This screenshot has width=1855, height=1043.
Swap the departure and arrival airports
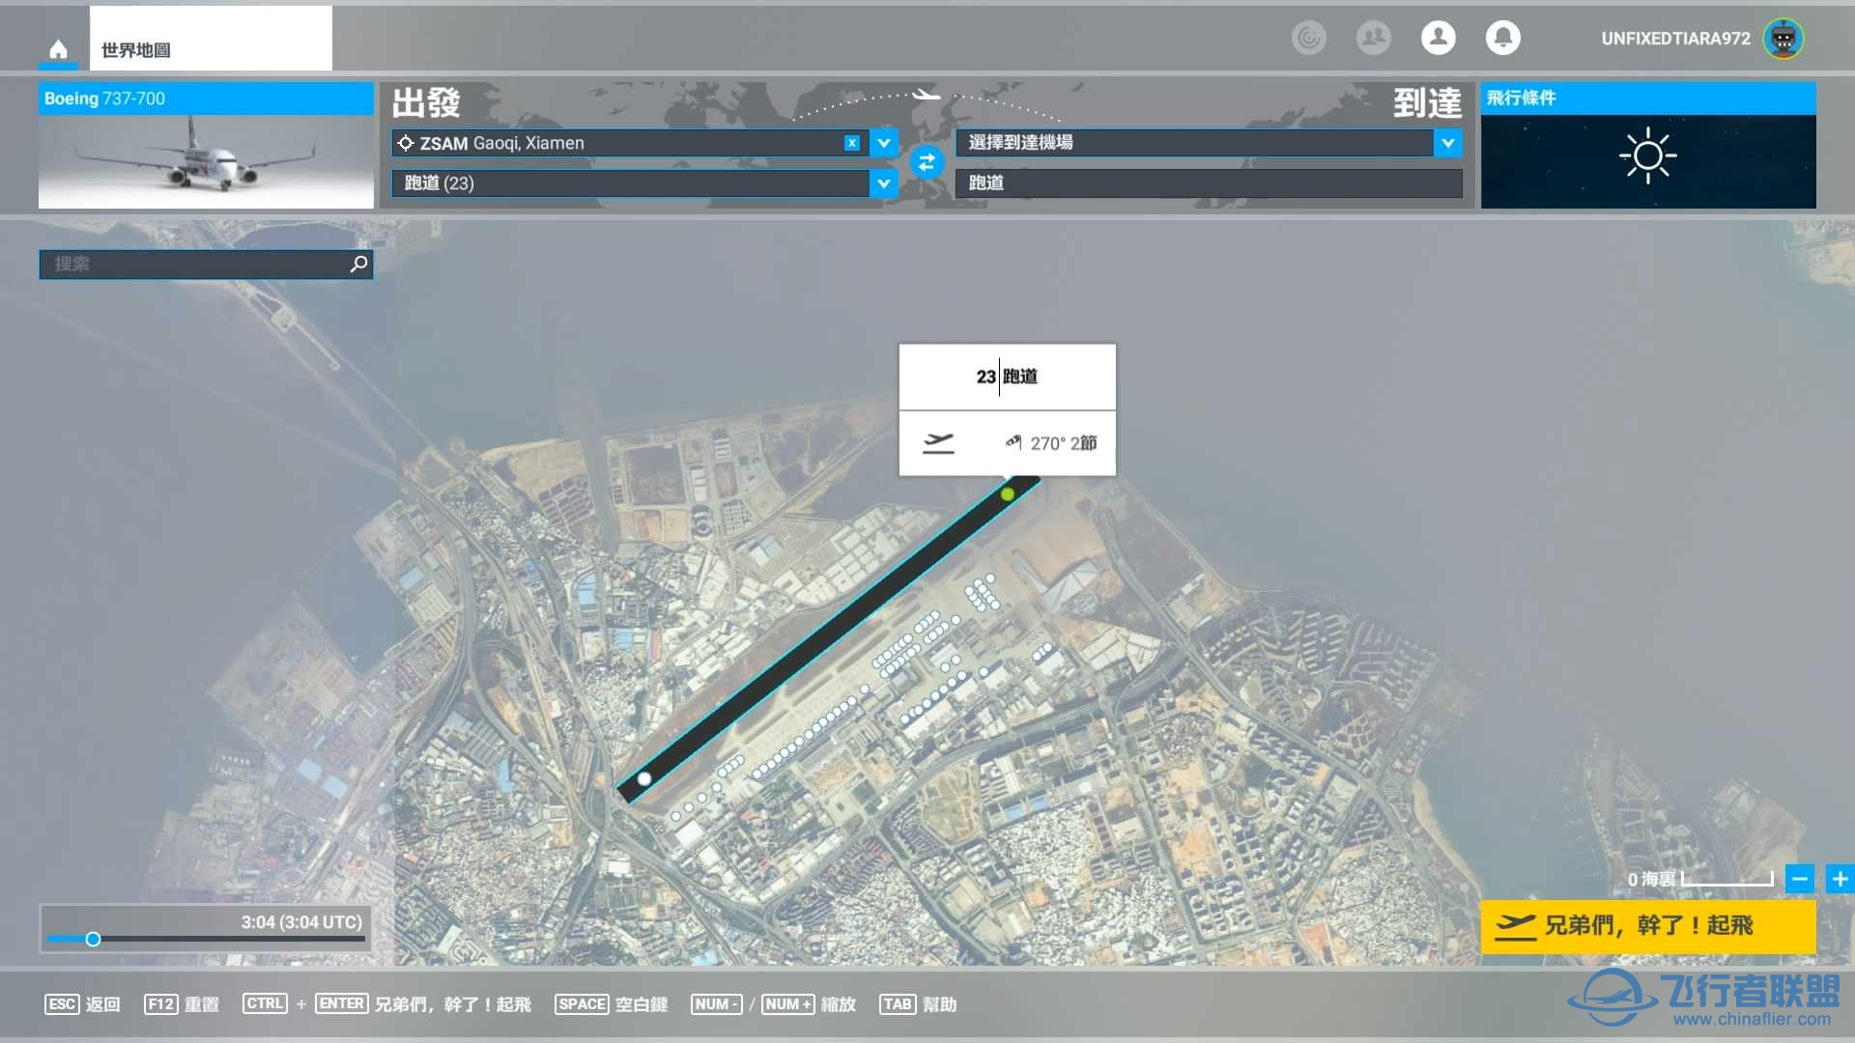click(x=927, y=162)
